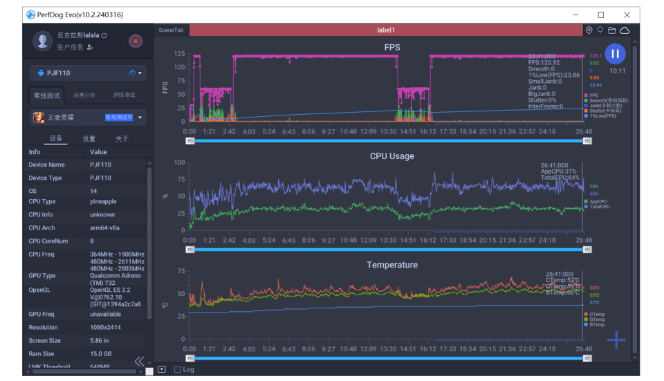Viewport: 664px width, 381px height.
Task: Click the user avatar picture
Action: [x=43, y=41]
